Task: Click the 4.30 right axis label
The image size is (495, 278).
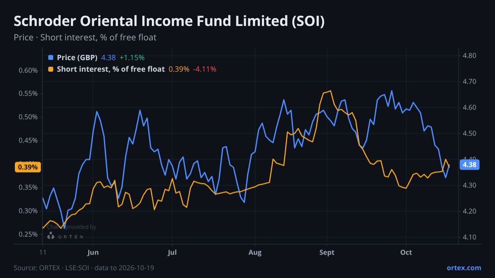Action: click(x=469, y=185)
